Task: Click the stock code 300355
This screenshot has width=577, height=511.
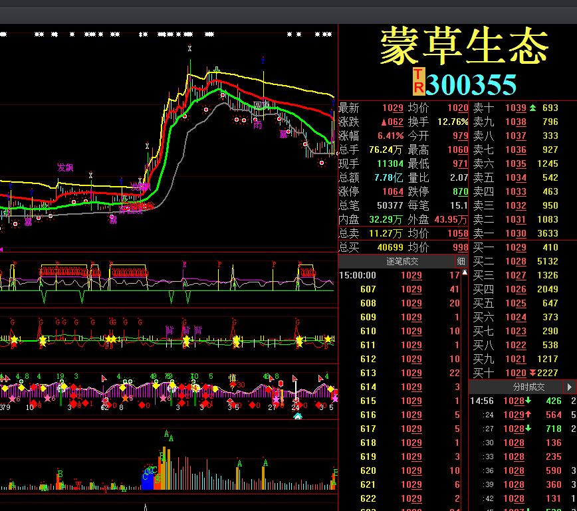Action: point(471,84)
